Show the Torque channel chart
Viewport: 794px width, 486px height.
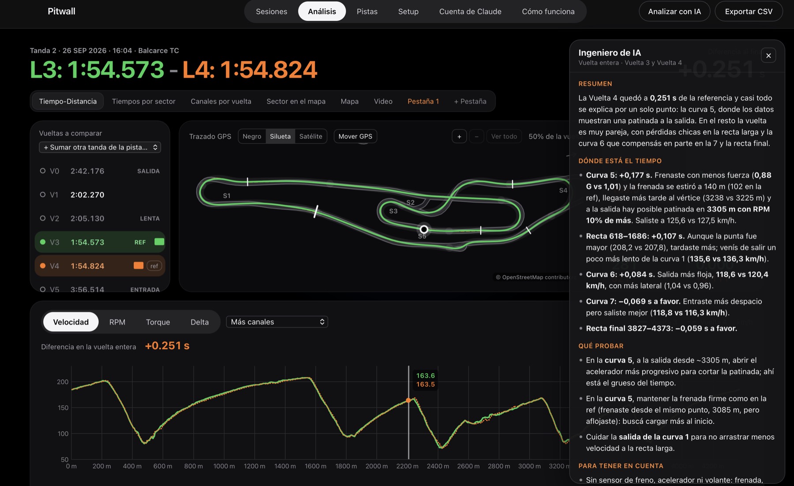pyautogui.click(x=158, y=322)
